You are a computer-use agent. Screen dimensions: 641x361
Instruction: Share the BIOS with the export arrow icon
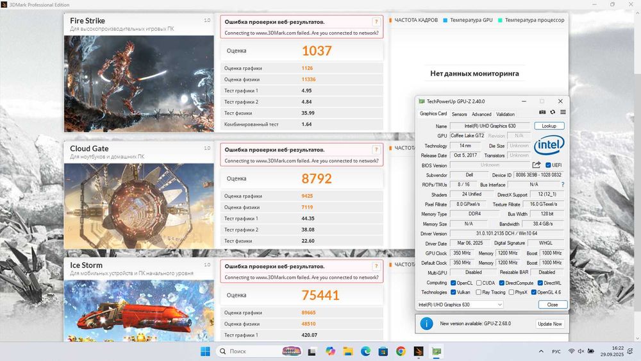tap(537, 165)
